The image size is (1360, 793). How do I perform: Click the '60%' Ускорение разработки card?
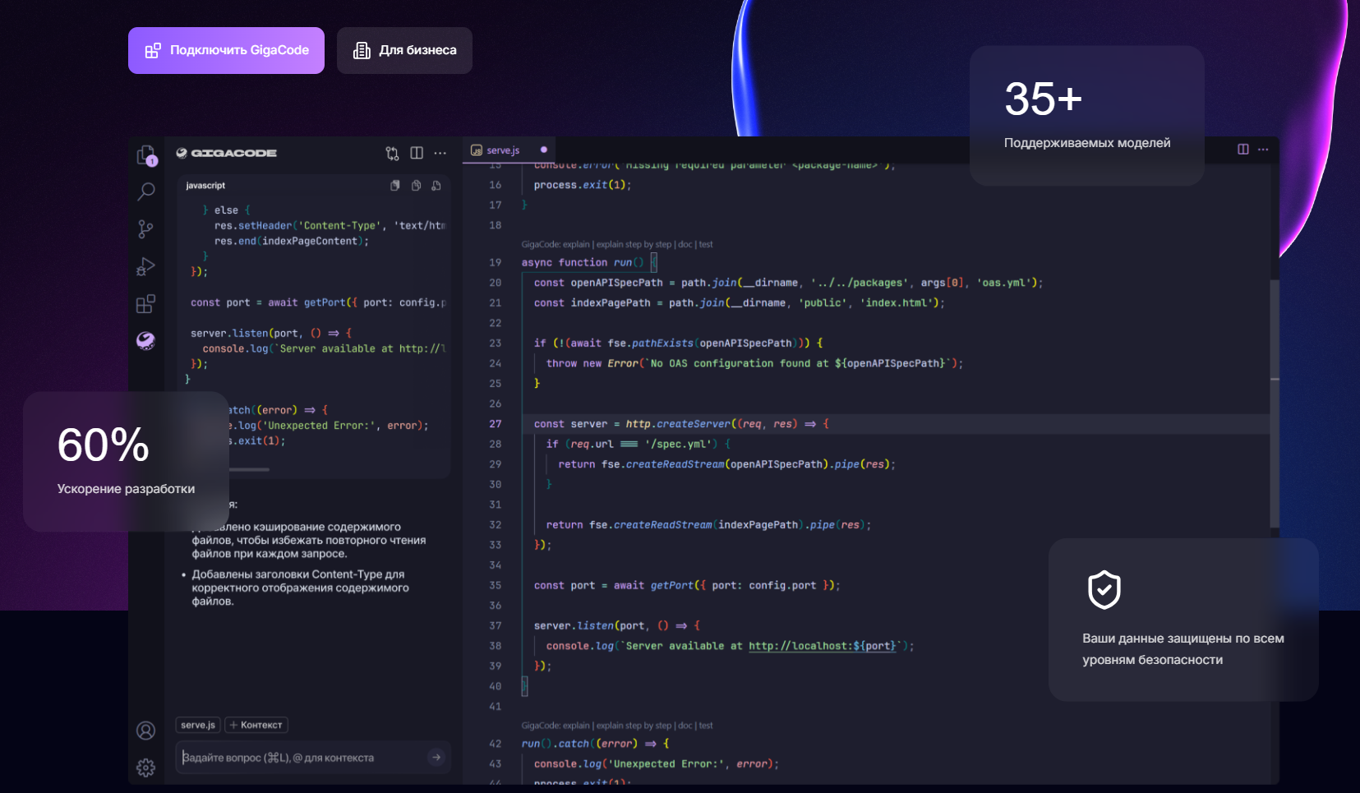[x=126, y=461]
